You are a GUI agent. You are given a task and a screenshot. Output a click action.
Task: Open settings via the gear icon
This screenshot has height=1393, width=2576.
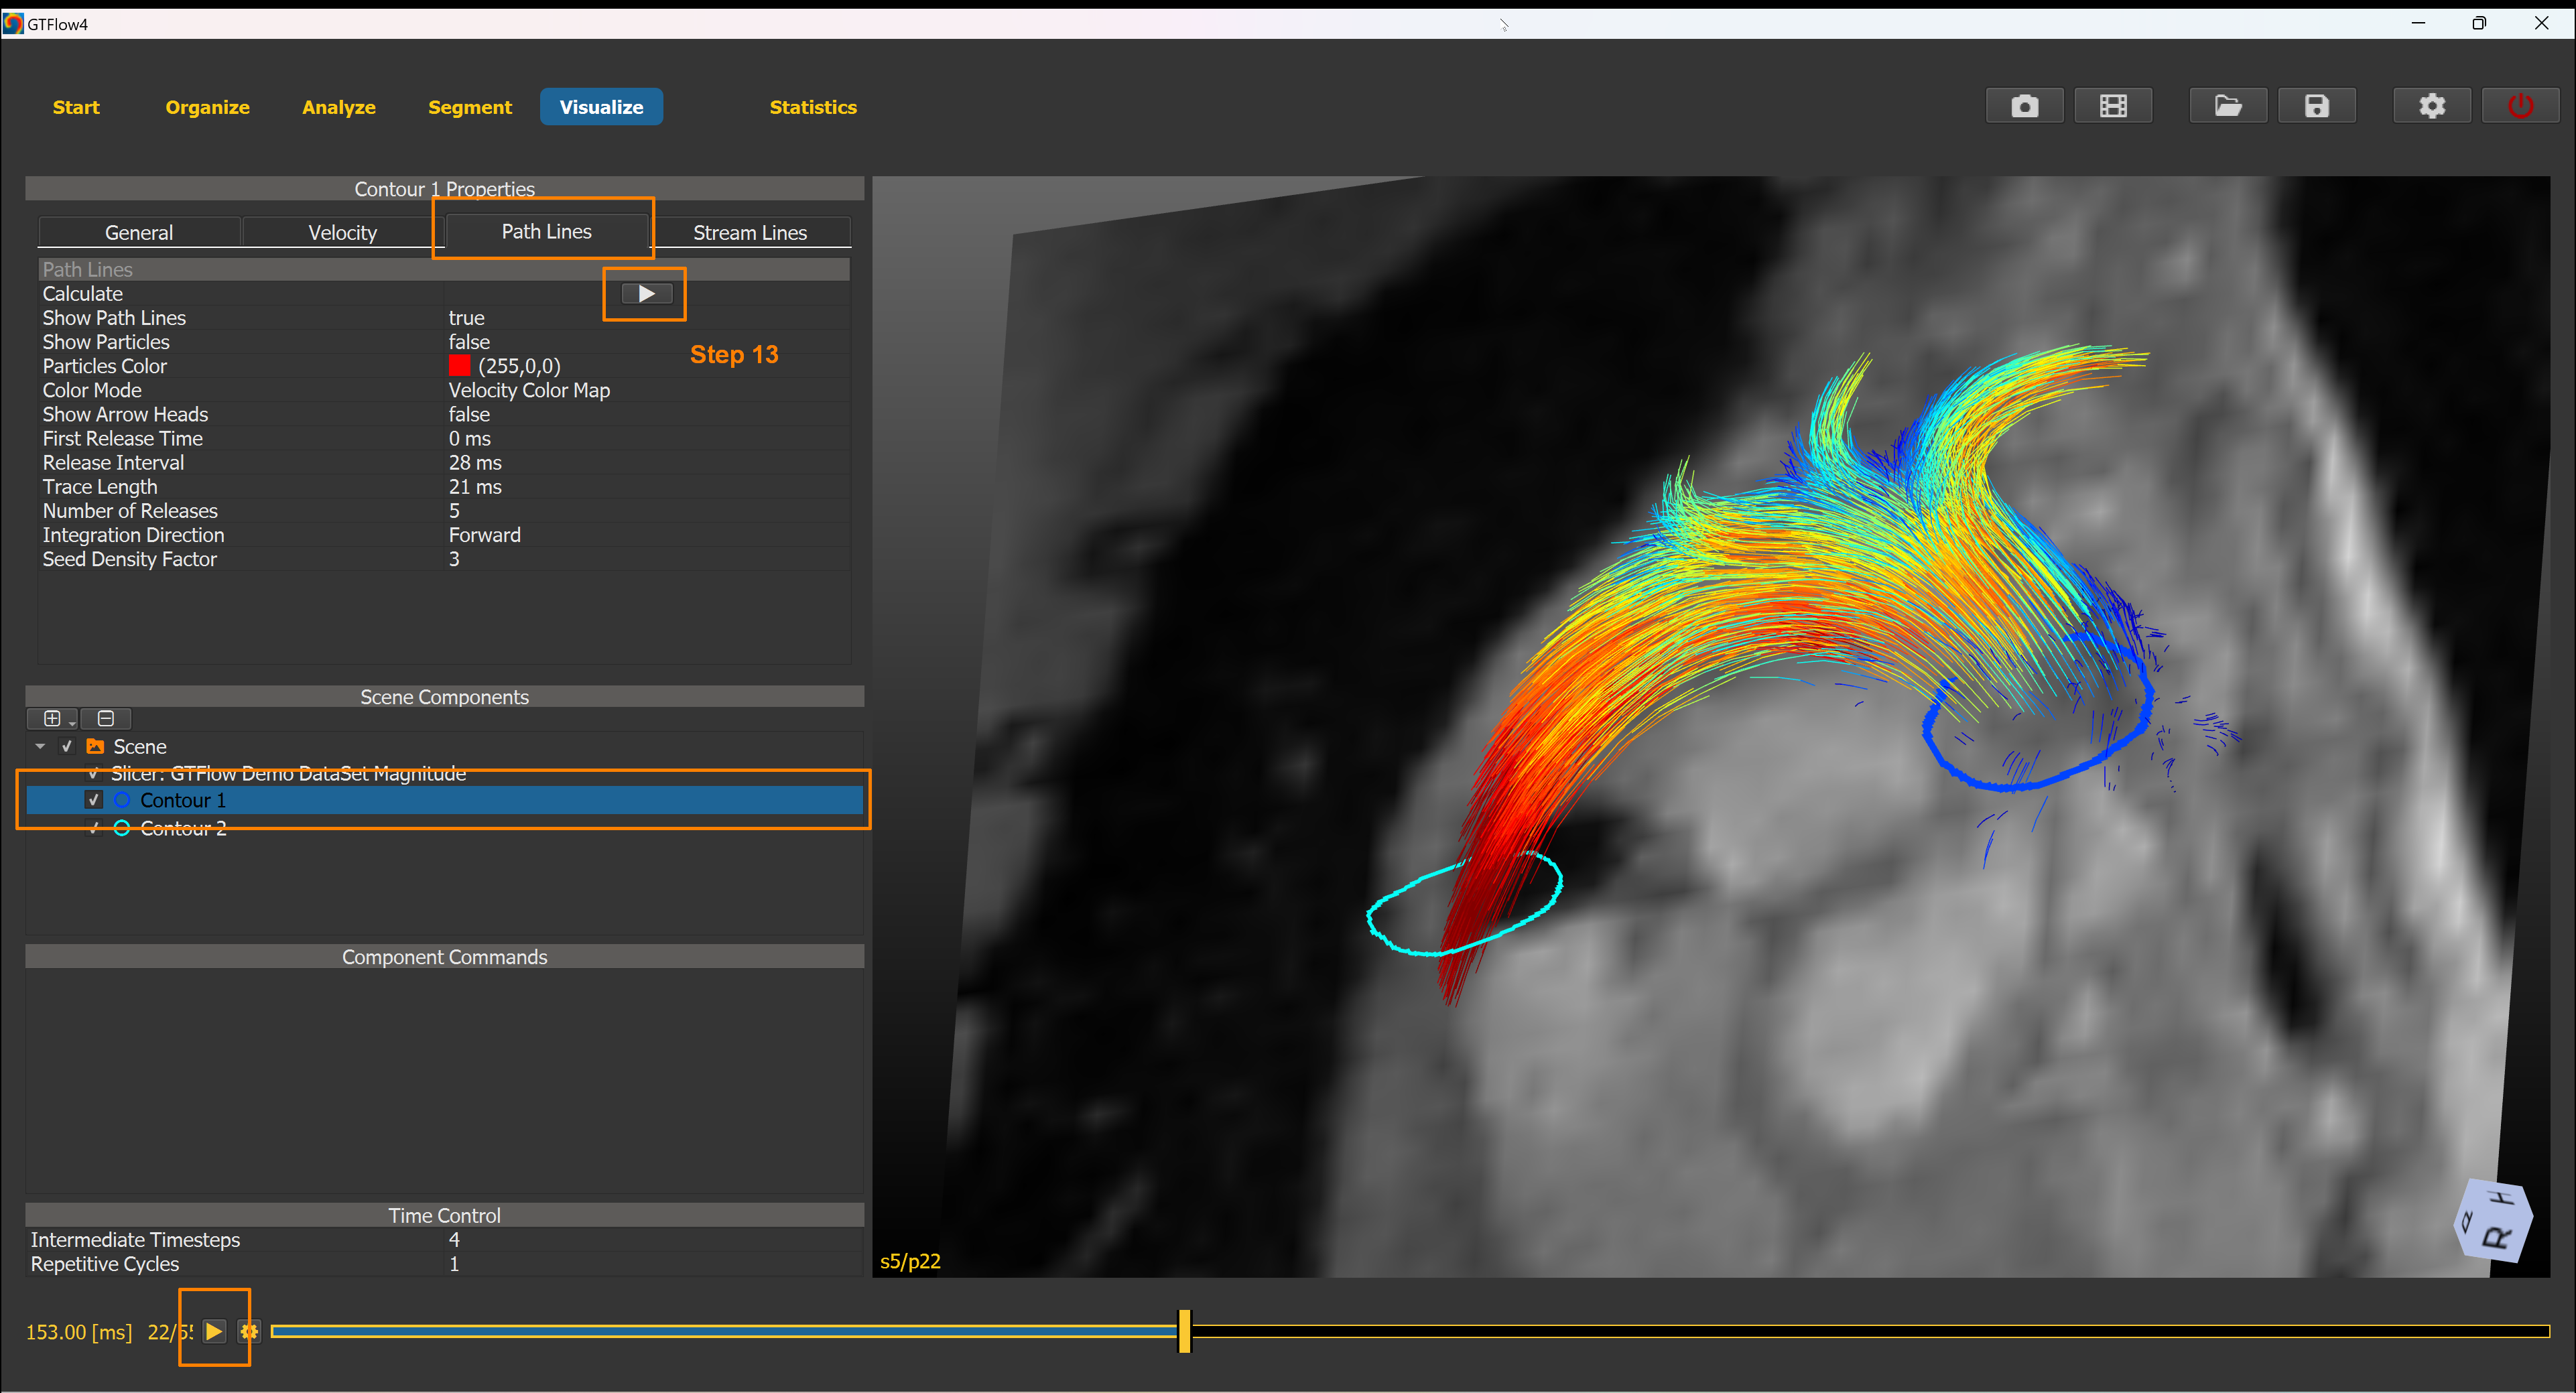pos(2432,106)
